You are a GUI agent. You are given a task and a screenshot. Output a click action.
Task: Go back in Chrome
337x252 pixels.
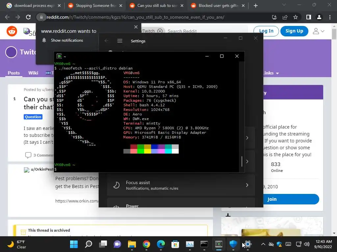click(x=7, y=17)
